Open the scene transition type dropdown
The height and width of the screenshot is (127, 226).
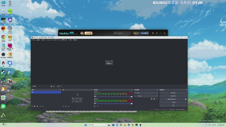146,93
